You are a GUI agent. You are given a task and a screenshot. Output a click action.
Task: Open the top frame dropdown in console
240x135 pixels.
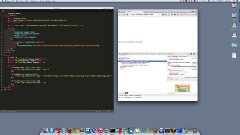(x=128, y=97)
